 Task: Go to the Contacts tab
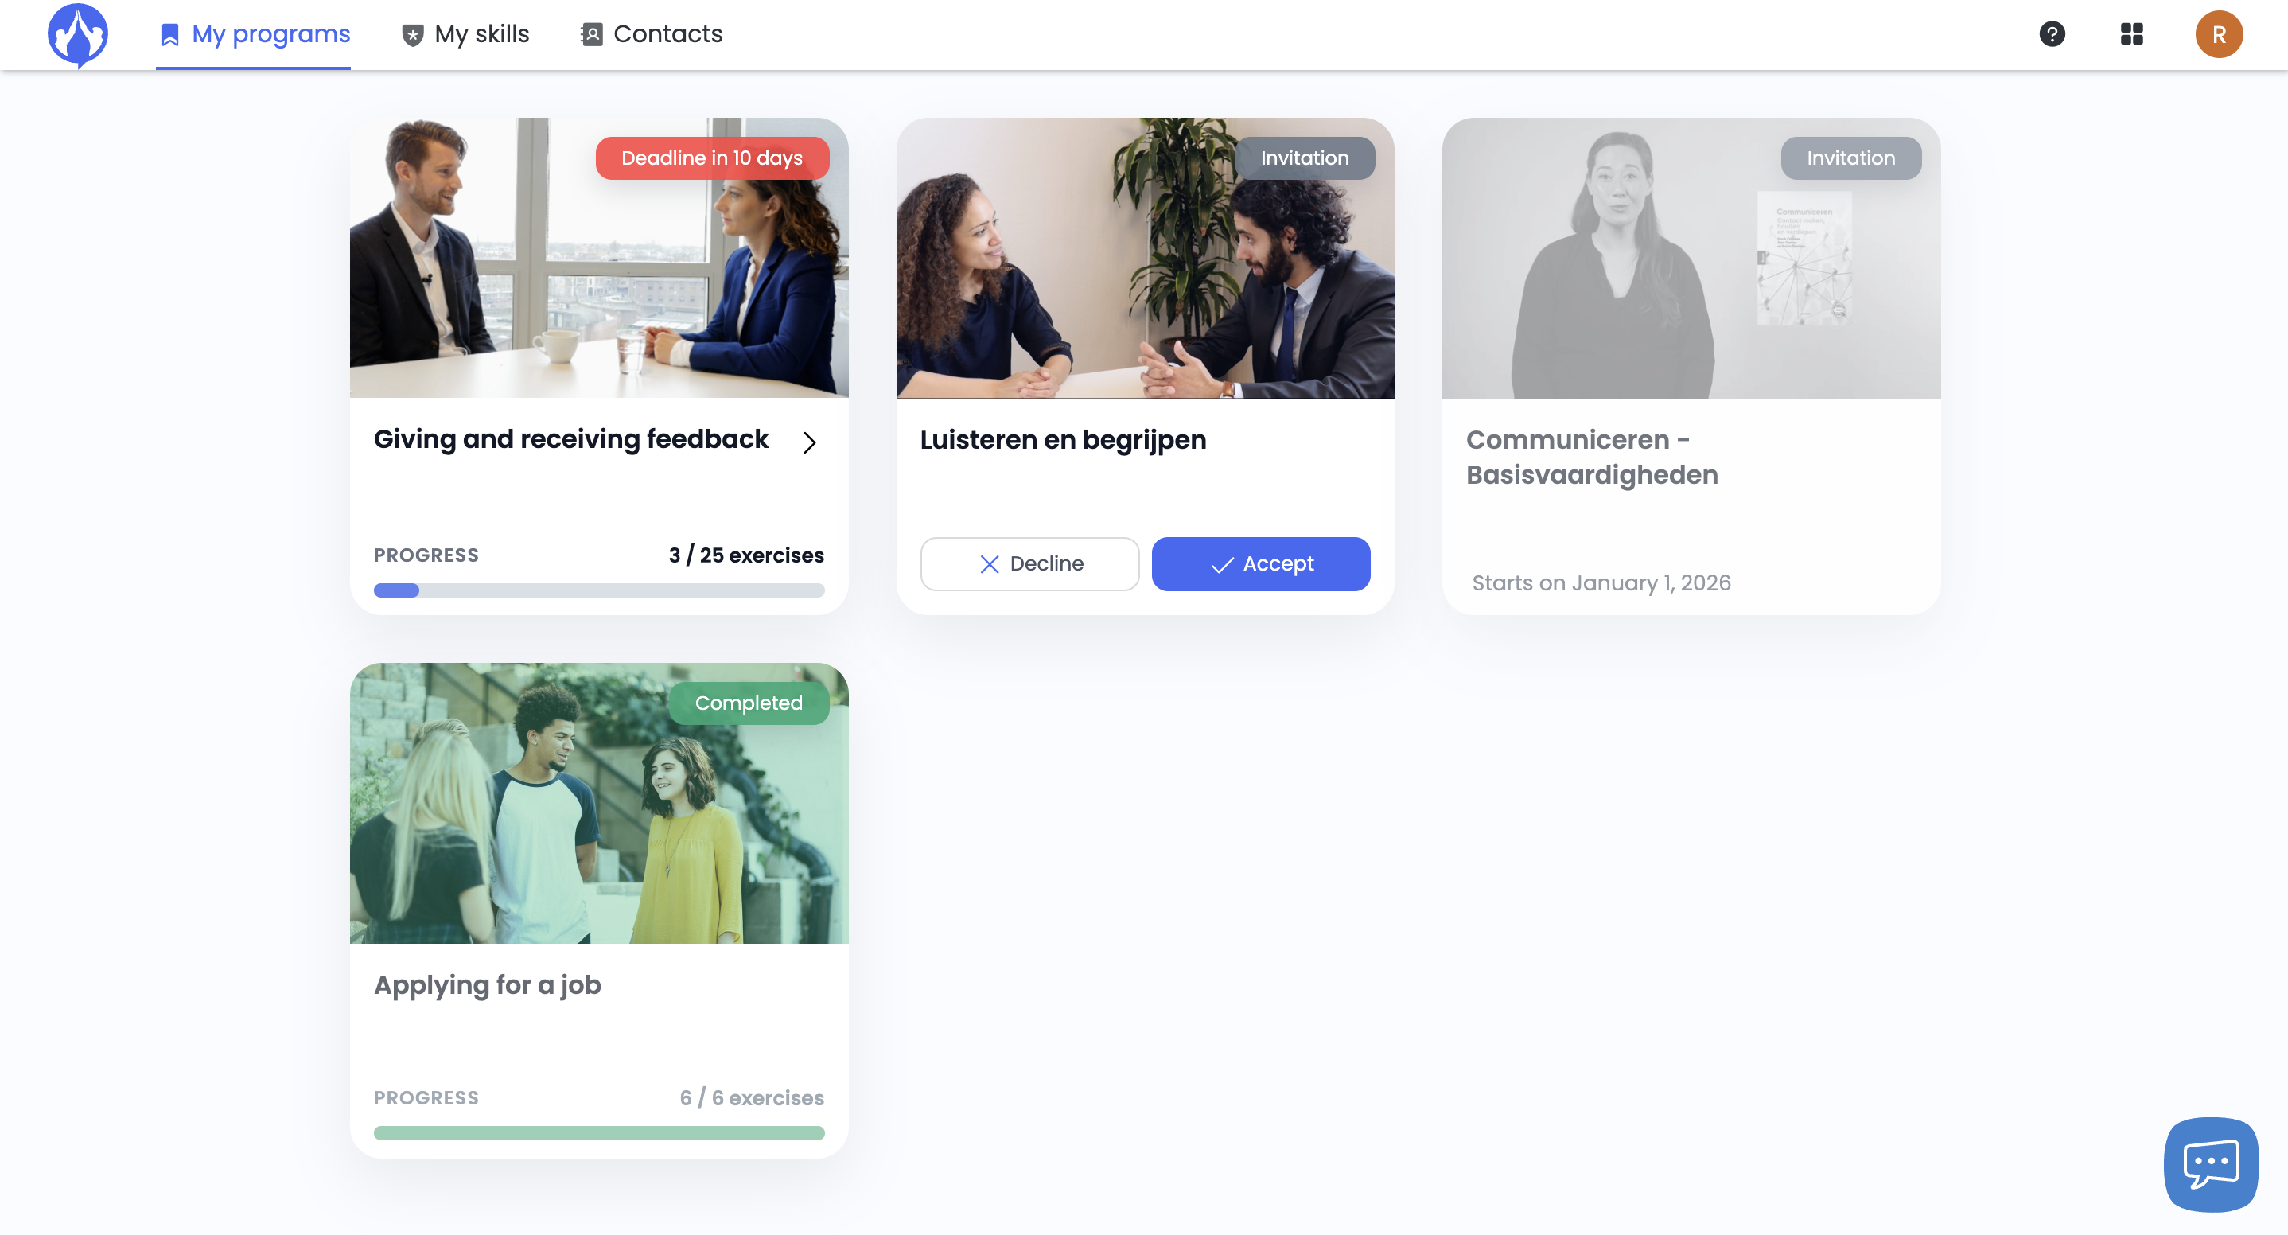coord(668,35)
